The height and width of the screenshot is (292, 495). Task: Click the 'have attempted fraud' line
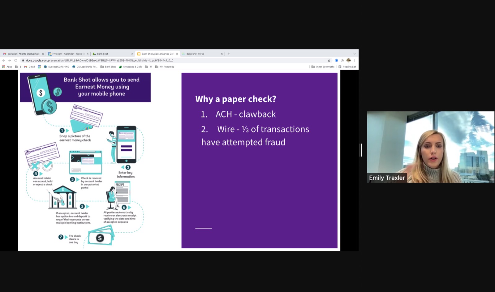click(x=243, y=142)
